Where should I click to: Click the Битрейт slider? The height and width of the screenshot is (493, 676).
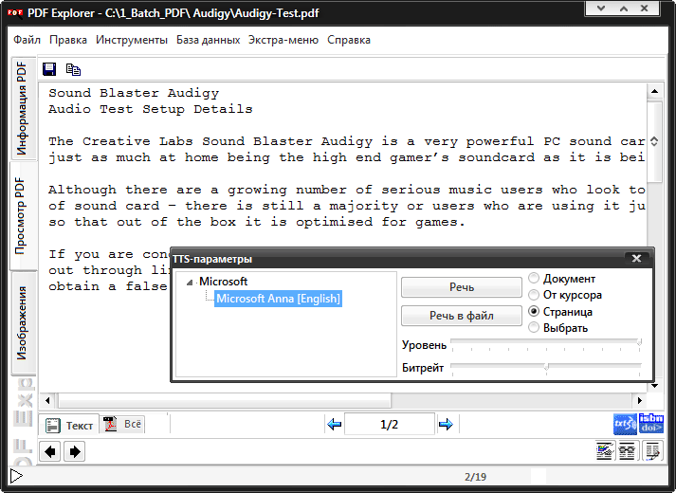546,367
